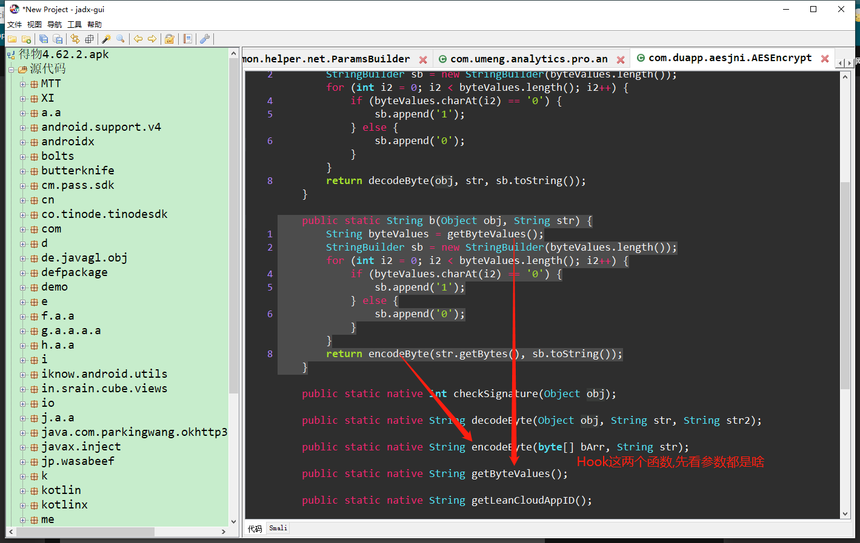This screenshot has height=543, width=860.
Task: Select the com.duapp.aesjni.AESEncrypt tab
Action: 730,58
